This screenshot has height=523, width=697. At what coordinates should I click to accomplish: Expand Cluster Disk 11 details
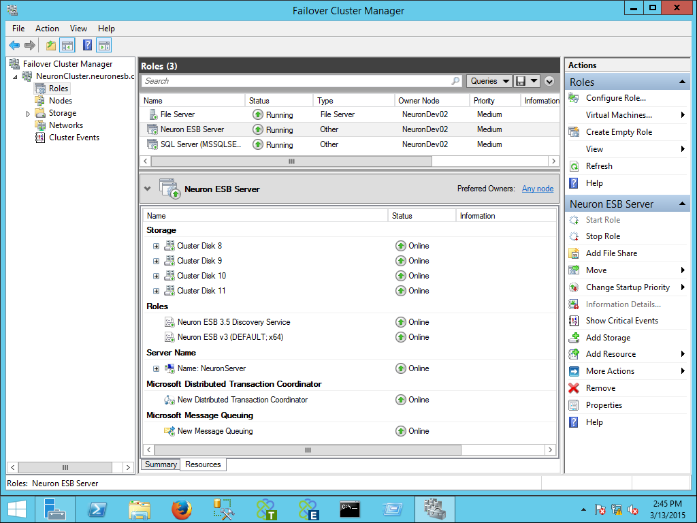(x=156, y=291)
